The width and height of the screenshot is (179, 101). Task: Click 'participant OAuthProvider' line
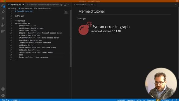(31, 28)
